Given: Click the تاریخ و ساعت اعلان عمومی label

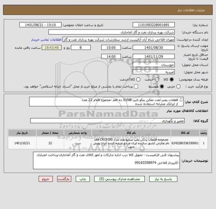Looking at the screenshot, I should coord(83,25).
